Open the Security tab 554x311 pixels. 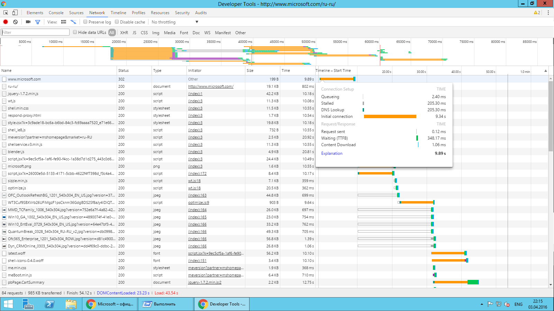coord(182,13)
